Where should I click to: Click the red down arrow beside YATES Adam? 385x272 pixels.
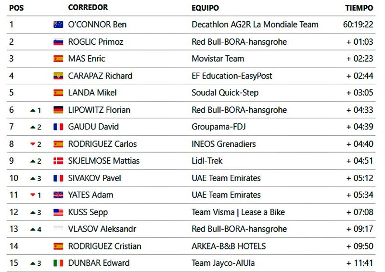click(33, 195)
